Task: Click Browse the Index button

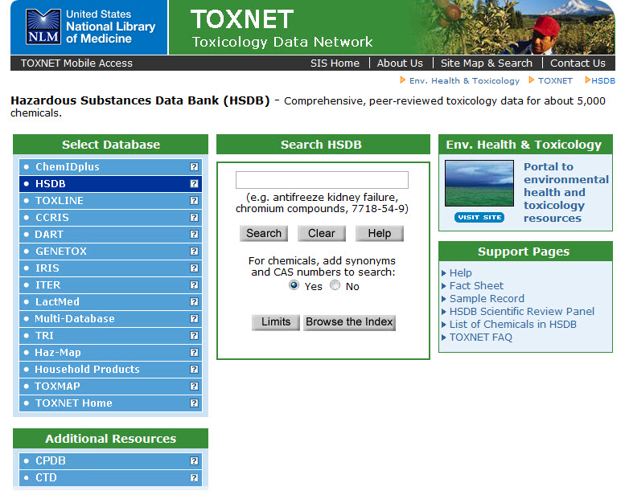Action: [349, 322]
